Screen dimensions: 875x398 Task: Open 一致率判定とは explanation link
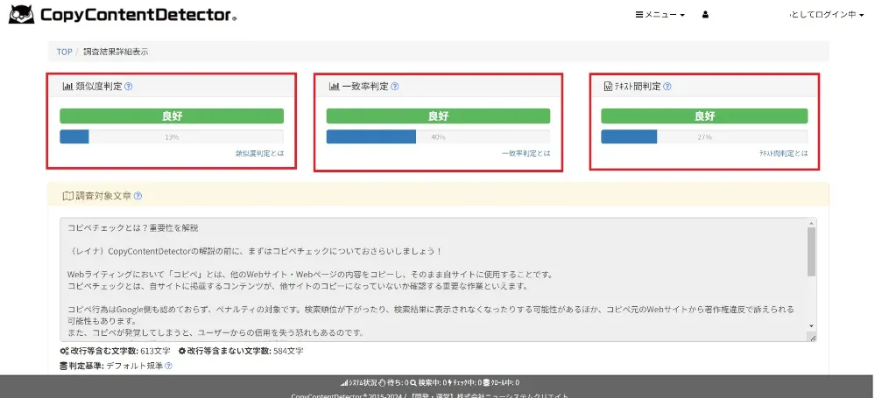coord(526,153)
